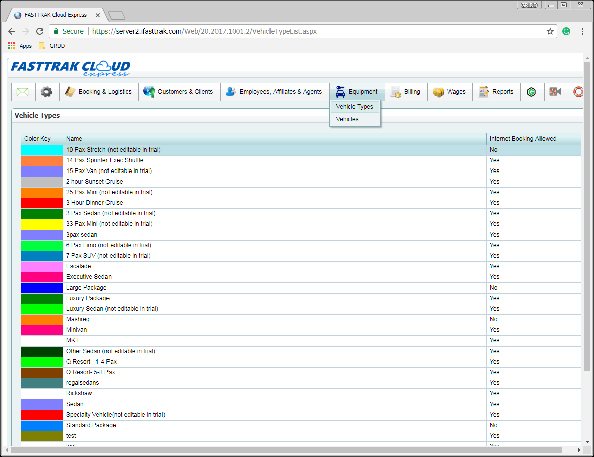The image size is (594, 457).
Task: Click the Secure site info indicator
Action: [x=69, y=31]
